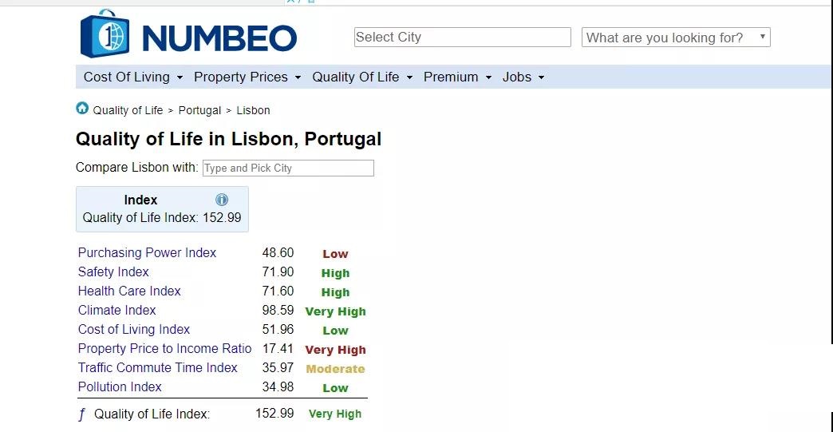Open the Purchasing Power Index link

pyautogui.click(x=147, y=252)
